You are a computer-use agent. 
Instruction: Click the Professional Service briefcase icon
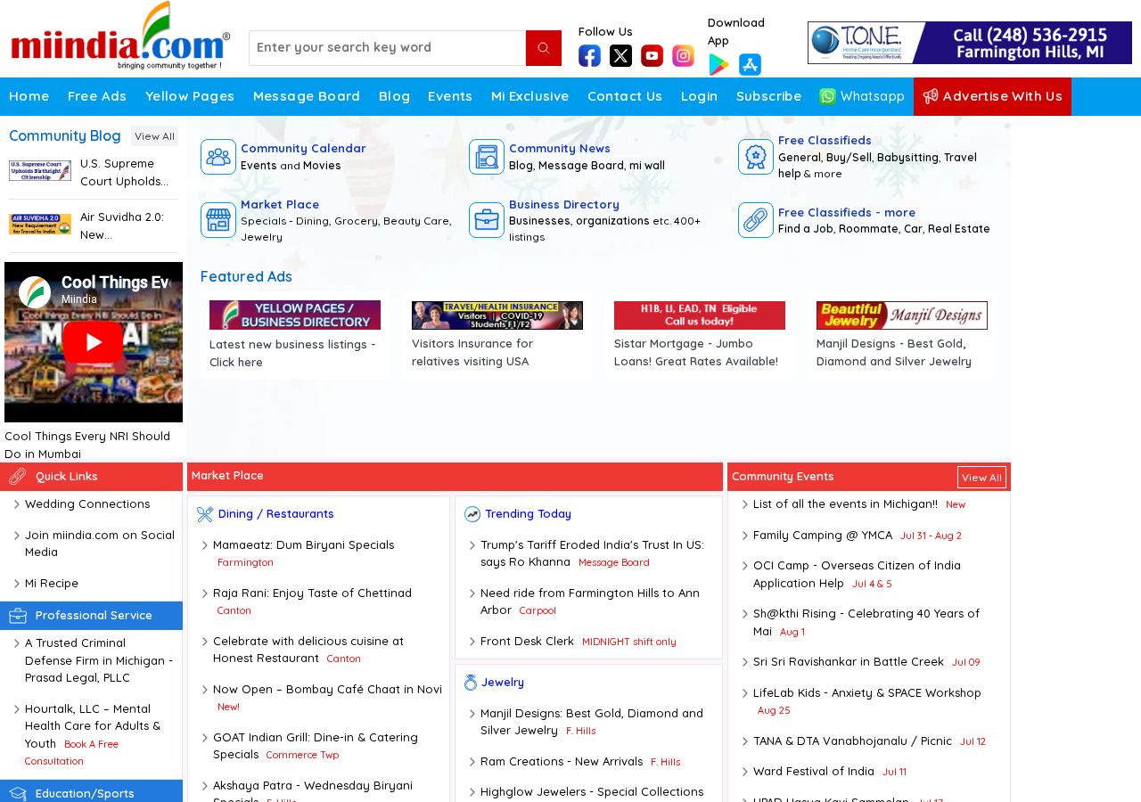(x=18, y=616)
